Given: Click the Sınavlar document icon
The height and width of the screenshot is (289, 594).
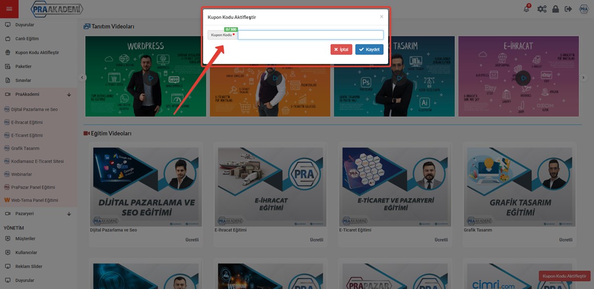Looking at the screenshot, I should pos(7,80).
